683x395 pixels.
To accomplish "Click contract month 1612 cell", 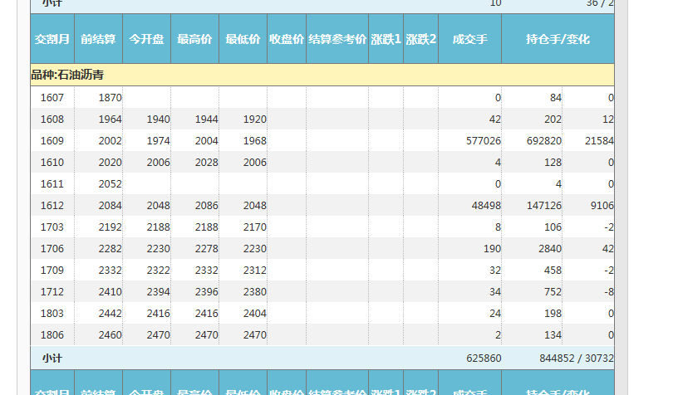I will pyautogui.click(x=52, y=206).
